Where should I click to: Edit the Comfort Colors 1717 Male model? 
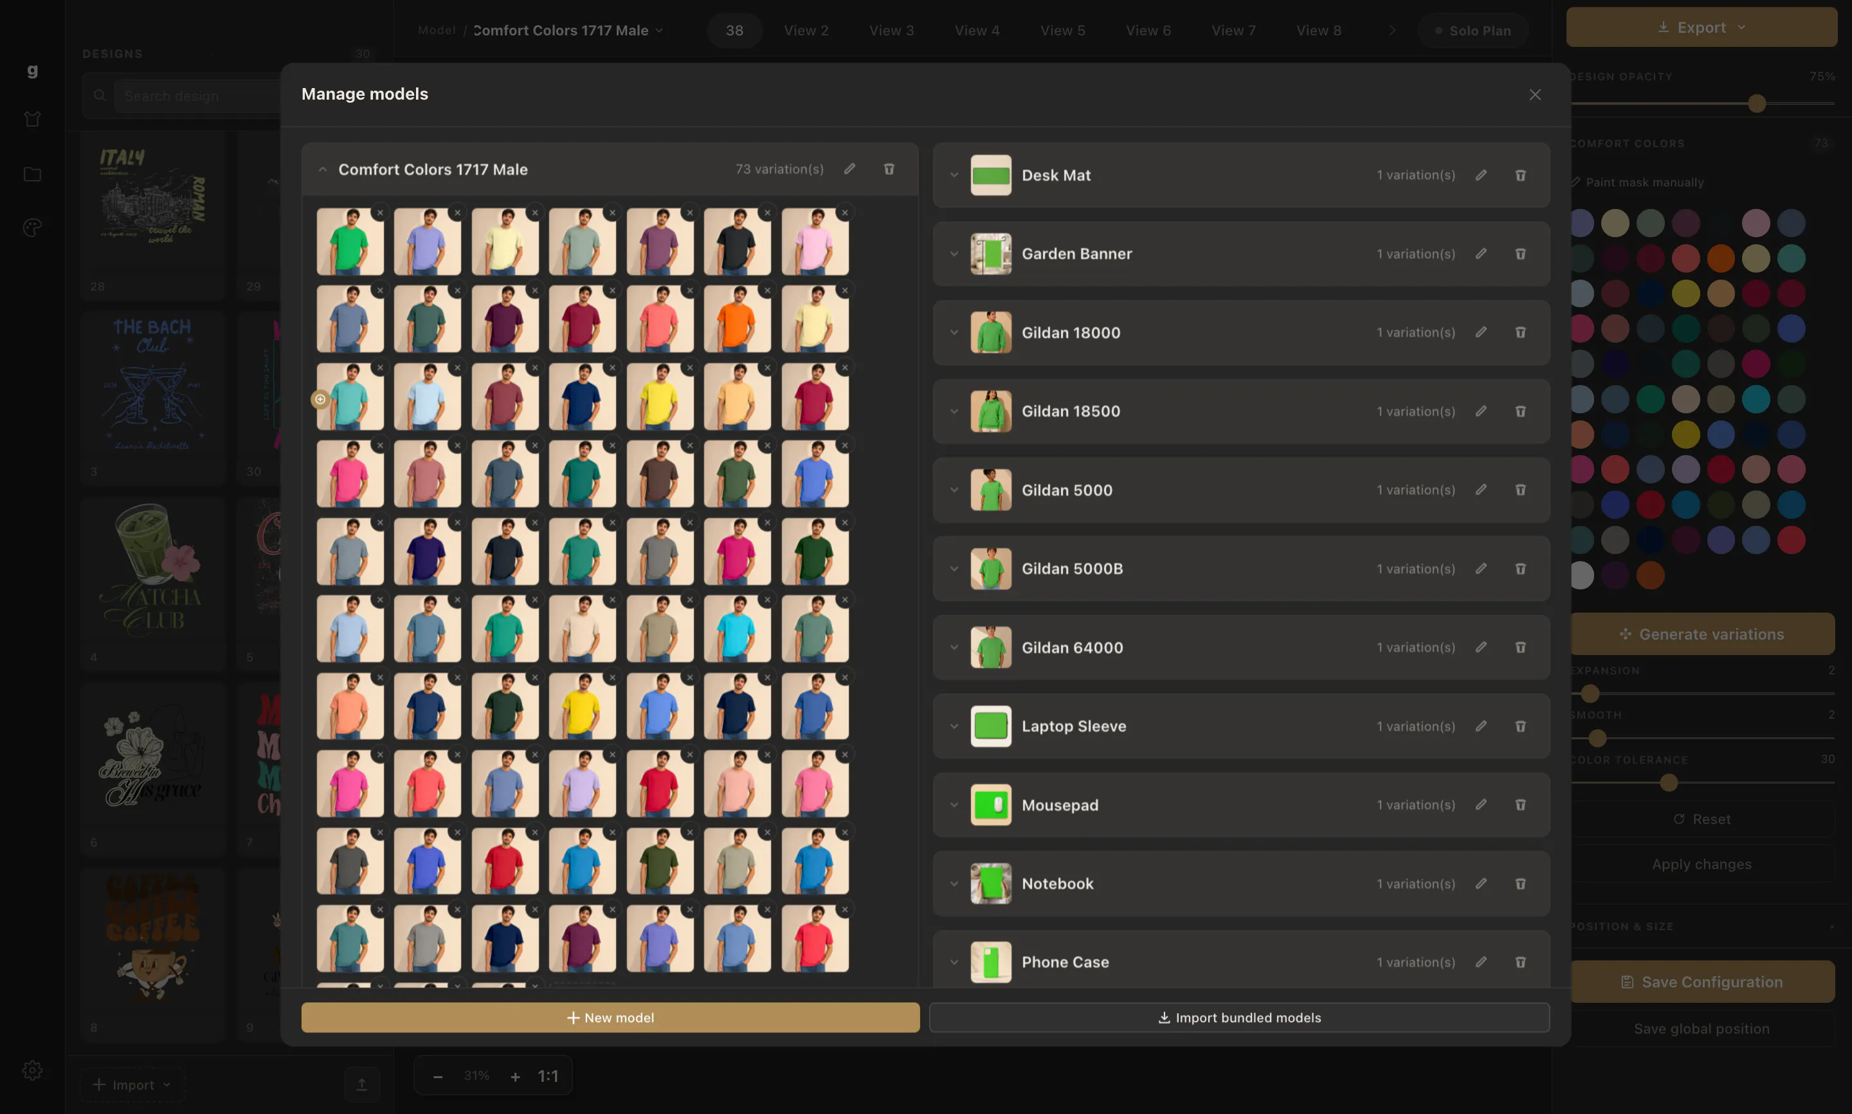pyautogui.click(x=849, y=169)
